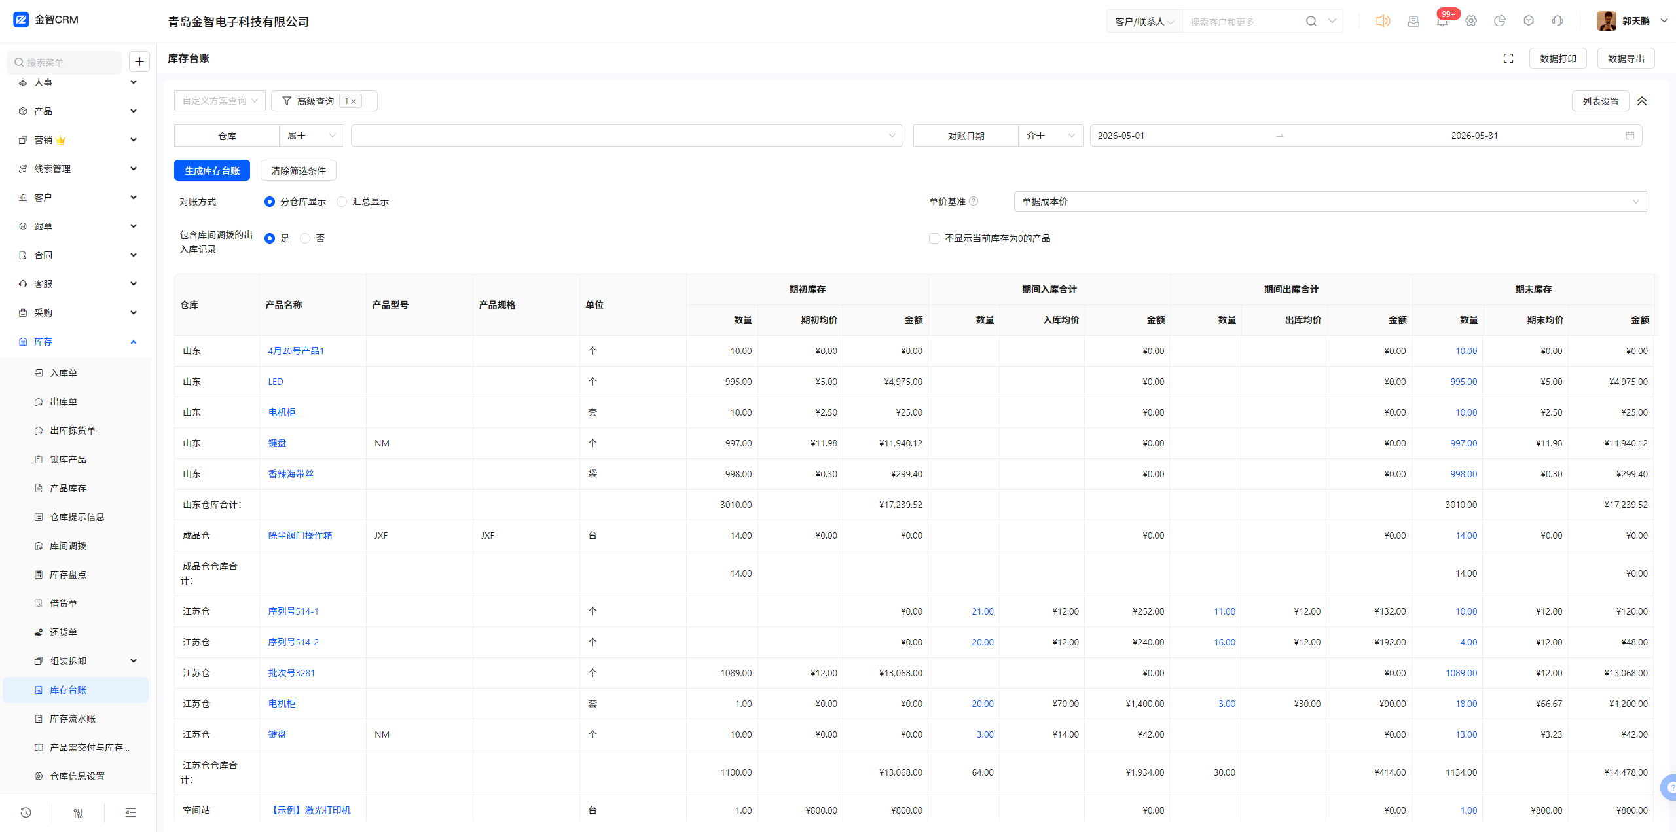Open the 单据成本价 price basis dropdown
The height and width of the screenshot is (832, 1676).
(x=1330, y=202)
